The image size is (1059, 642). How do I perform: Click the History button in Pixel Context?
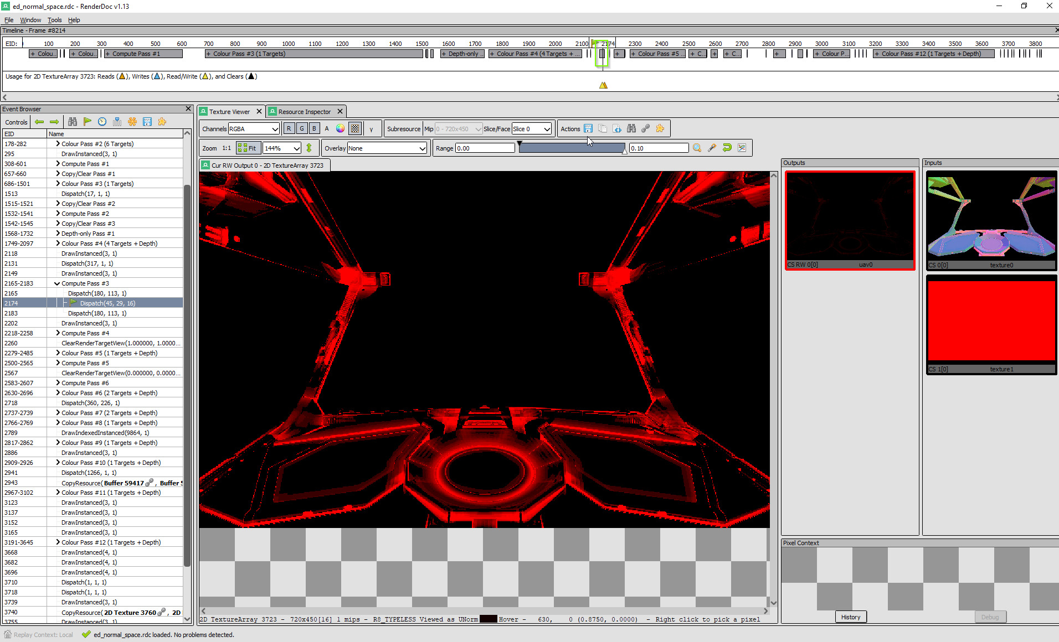pyautogui.click(x=851, y=617)
